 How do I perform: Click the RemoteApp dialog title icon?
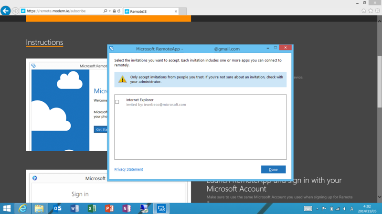(x=112, y=49)
